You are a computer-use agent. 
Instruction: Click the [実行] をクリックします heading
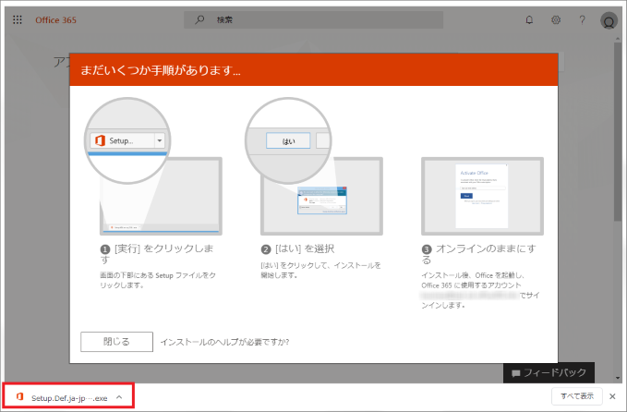click(x=157, y=254)
